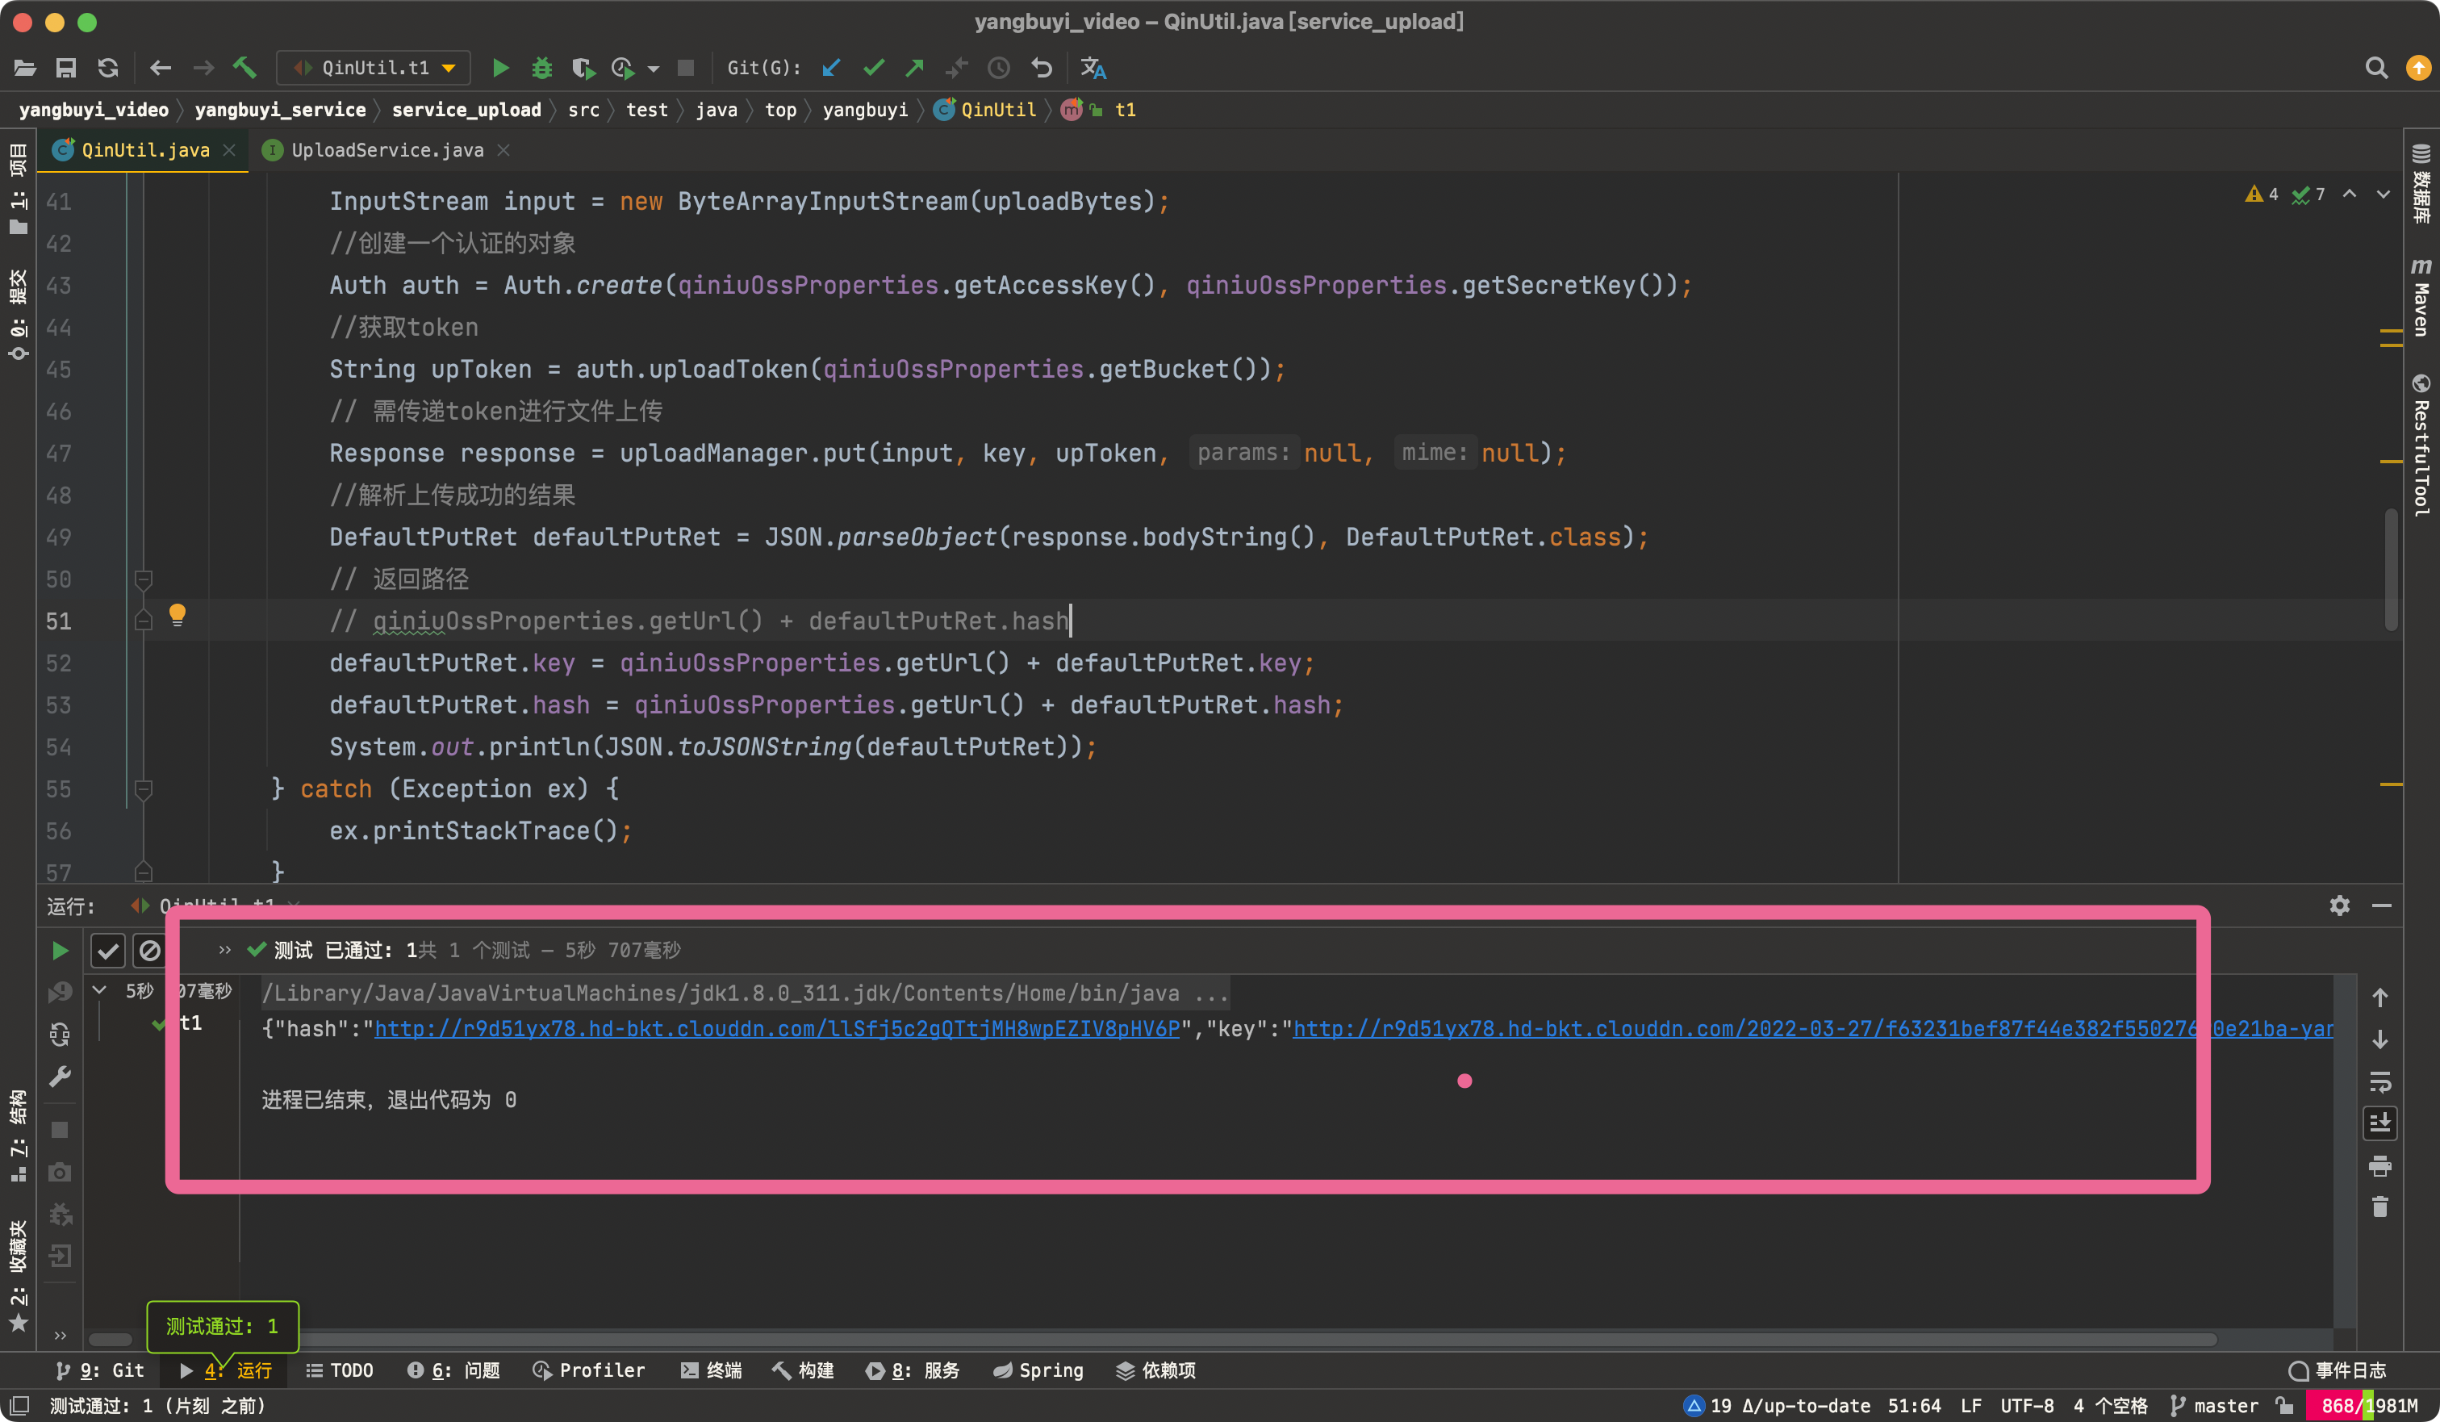Save all files with the disk icon
The image size is (2440, 1422).
point(66,68)
